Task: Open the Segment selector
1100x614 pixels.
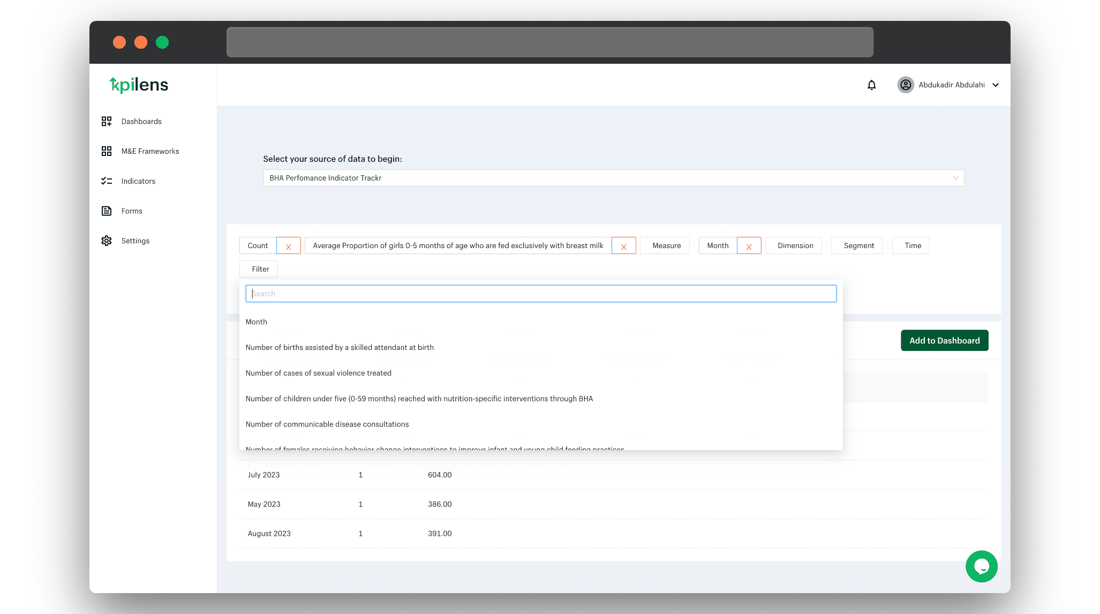Action: (858, 245)
